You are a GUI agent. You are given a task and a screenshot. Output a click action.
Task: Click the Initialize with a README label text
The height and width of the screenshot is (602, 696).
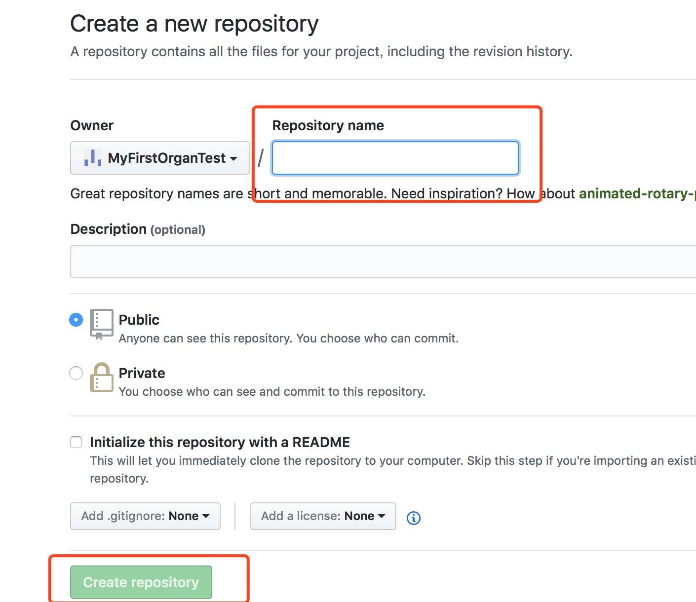coord(220,442)
